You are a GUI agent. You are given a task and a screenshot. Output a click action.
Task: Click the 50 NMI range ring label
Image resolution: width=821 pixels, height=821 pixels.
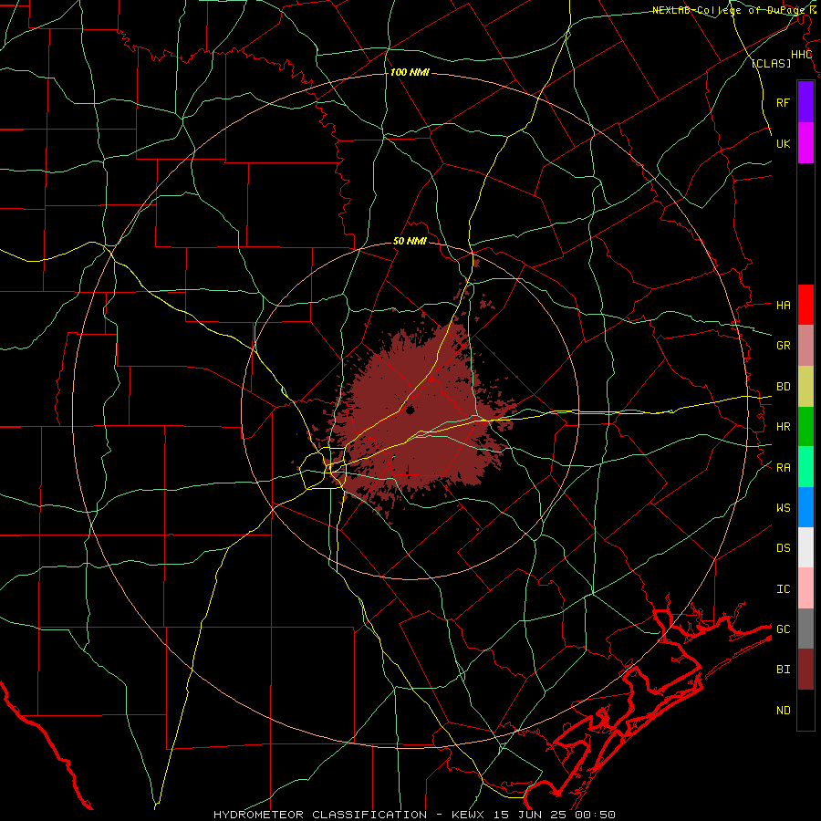[x=410, y=242]
